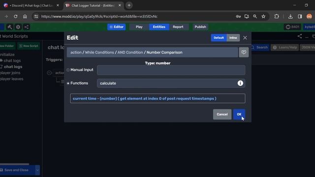Go to action in breadcrumb
This screenshot has width=315, height=177.
[76, 53]
